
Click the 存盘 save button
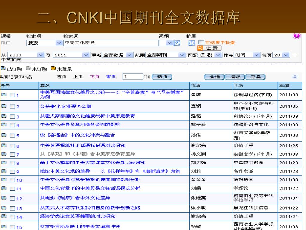(x=255, y=77)
